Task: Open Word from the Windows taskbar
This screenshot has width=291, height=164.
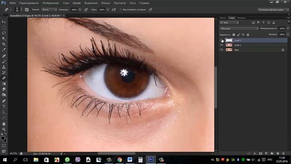Action: 130,160
